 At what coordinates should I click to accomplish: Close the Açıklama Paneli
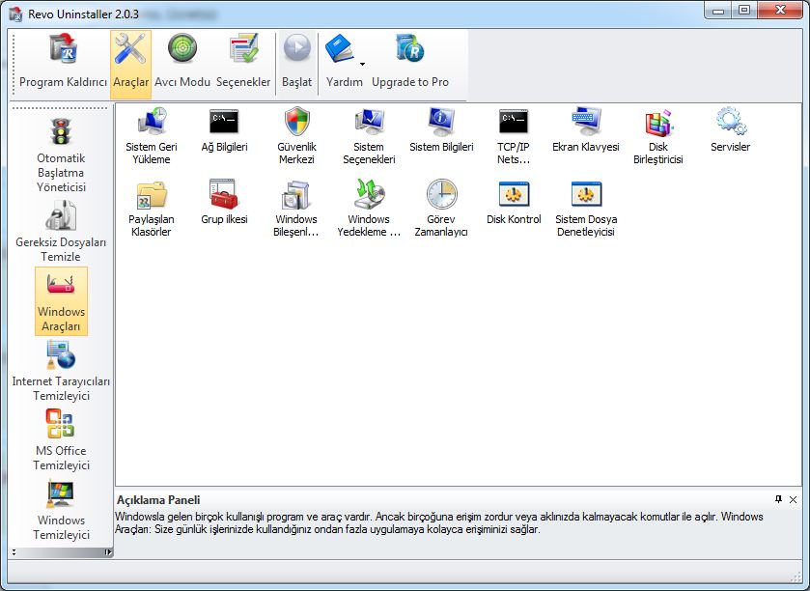793,499
